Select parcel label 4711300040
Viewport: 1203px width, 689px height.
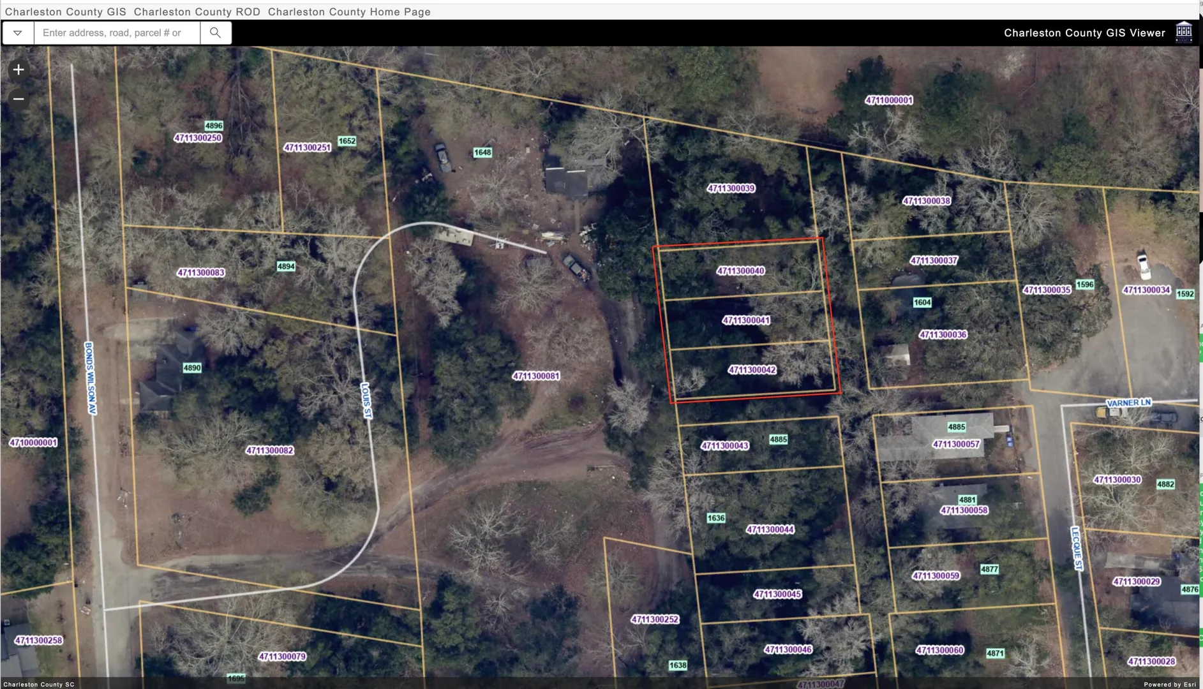740,270
